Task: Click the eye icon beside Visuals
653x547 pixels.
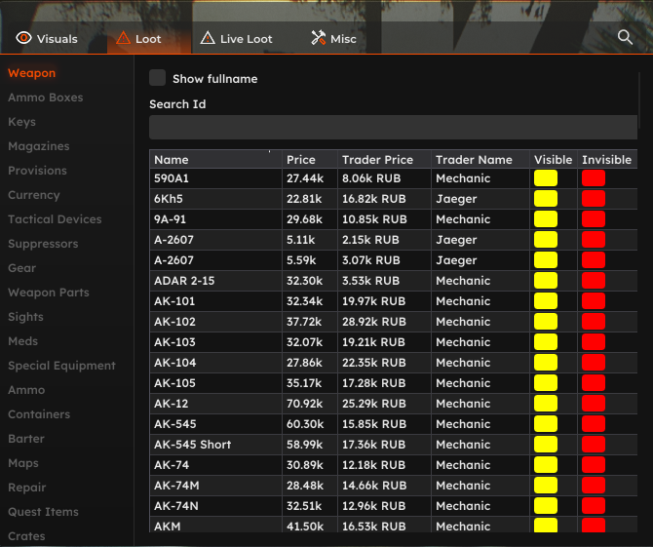Action: (23, 38)
